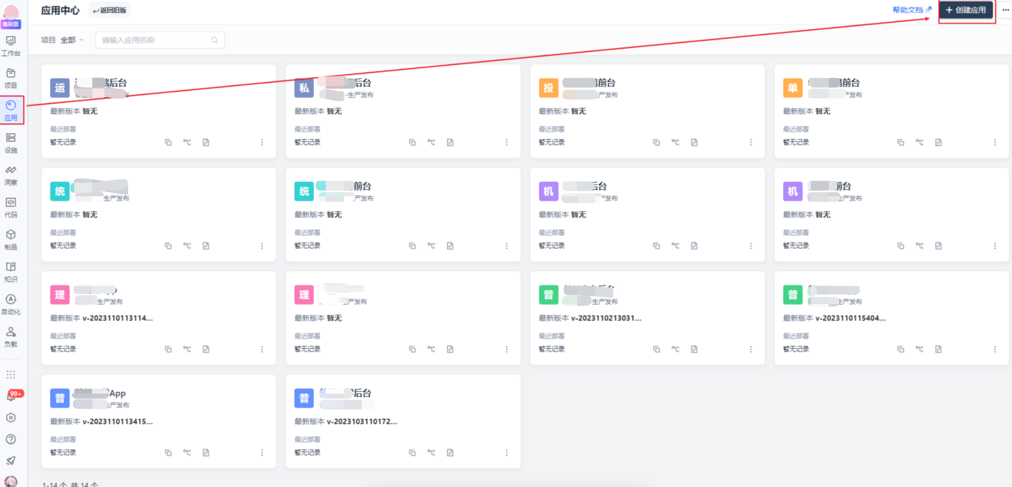Open notifications bell with 99+ badge
Screen dimensions: 1012x487
point(12,395)
